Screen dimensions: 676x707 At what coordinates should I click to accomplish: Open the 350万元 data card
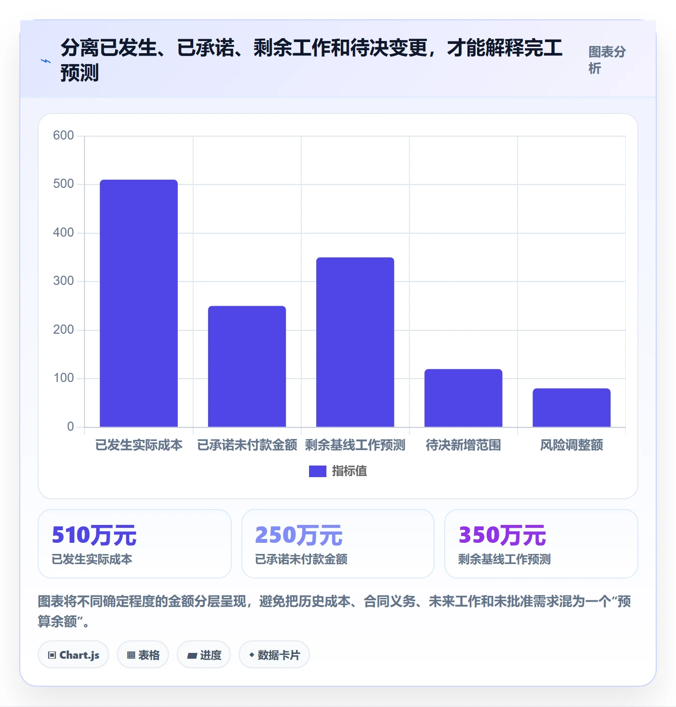(x=541, y=544)
